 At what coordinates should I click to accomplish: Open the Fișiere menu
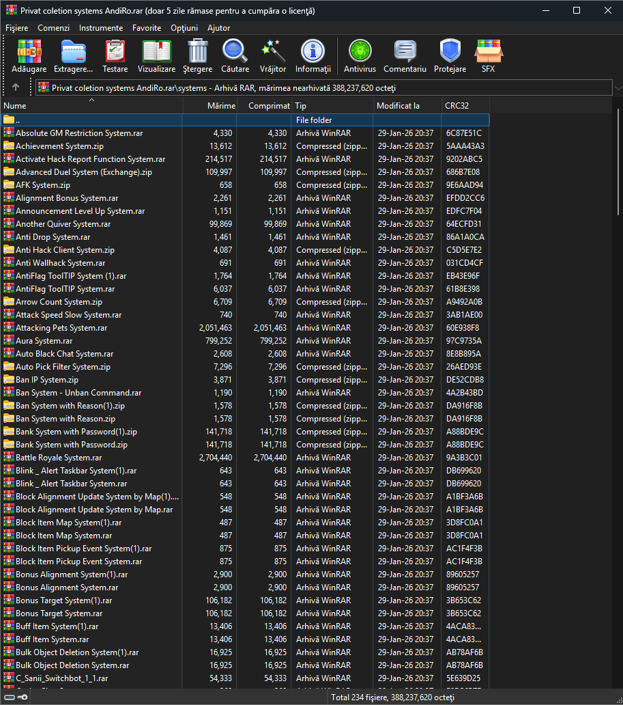tap(16, 28)
